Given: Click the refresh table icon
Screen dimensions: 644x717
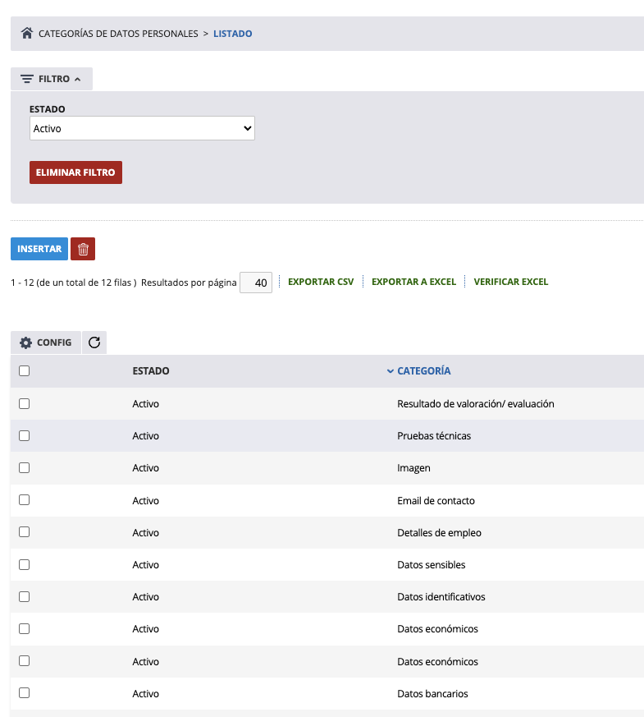Looking at the screenshot, I should click(x=94, y=342).
